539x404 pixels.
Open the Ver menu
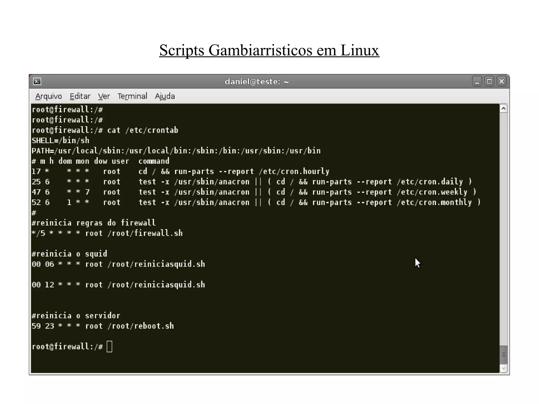pos(104,96)
